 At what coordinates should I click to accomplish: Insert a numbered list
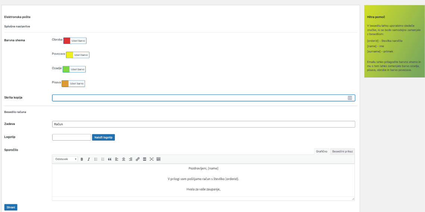(103, 159)
